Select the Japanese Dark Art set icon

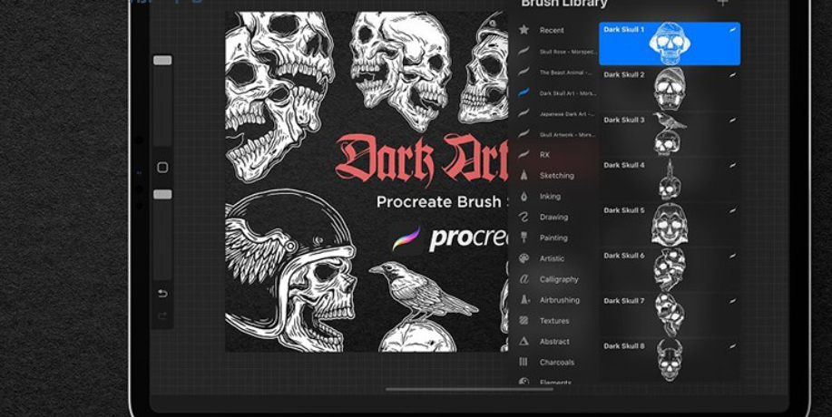(524, 113)
